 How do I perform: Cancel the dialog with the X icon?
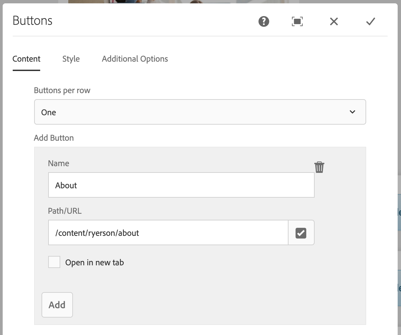click(334, 22)
